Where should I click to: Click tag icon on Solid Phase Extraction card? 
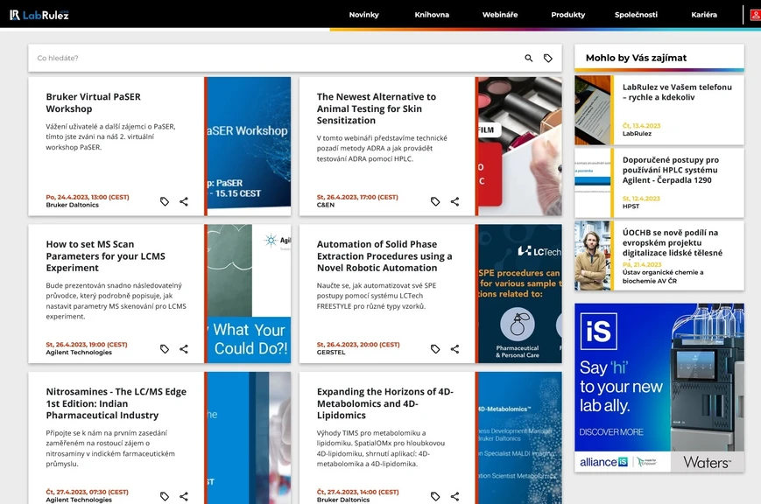click(435, 349)
